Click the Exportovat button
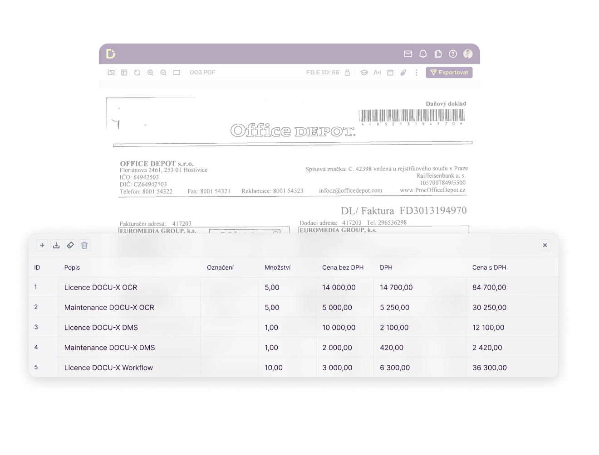This screenshot has width=599, height=455. (449, 73)
